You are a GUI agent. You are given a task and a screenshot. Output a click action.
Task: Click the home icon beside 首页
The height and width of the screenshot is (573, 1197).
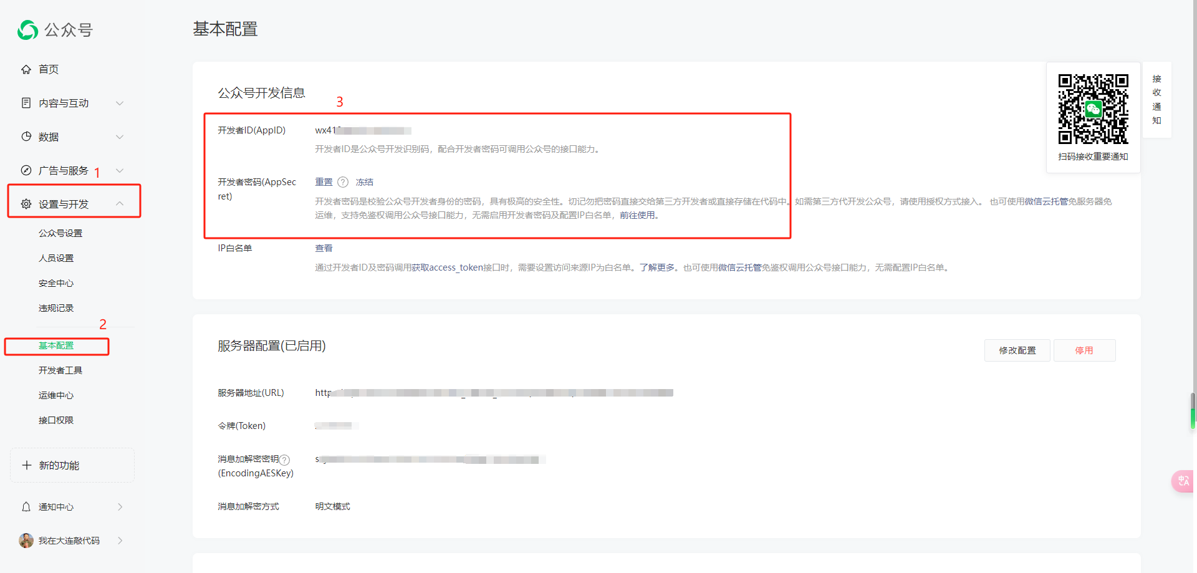pyautogui.click(x=26, y=69)
